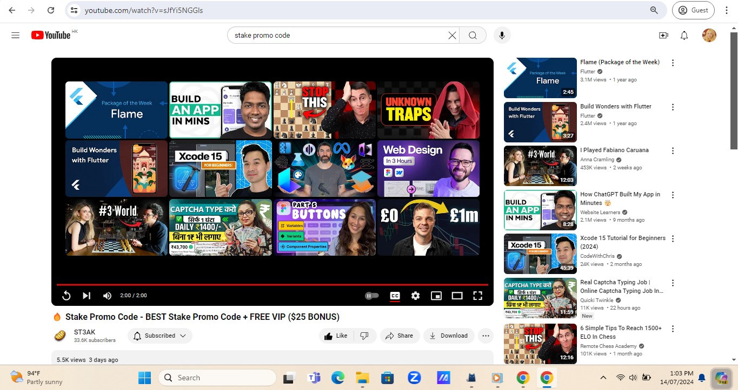
Task: Open options menu for I Played Fabiano Caruana
Action: pyautogui.click(x=673, y=151)
